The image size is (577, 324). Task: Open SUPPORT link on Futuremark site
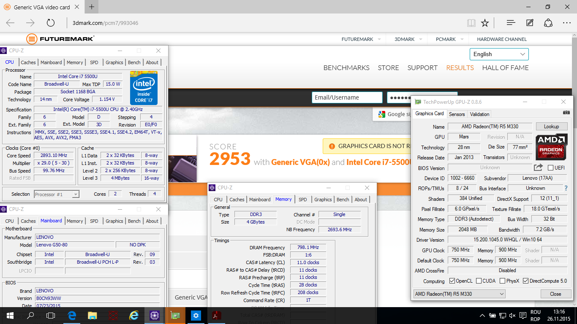[x=422, y=67]
